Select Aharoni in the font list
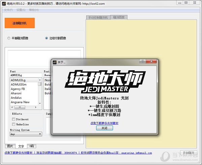The image size is (202, 165). 24,93
